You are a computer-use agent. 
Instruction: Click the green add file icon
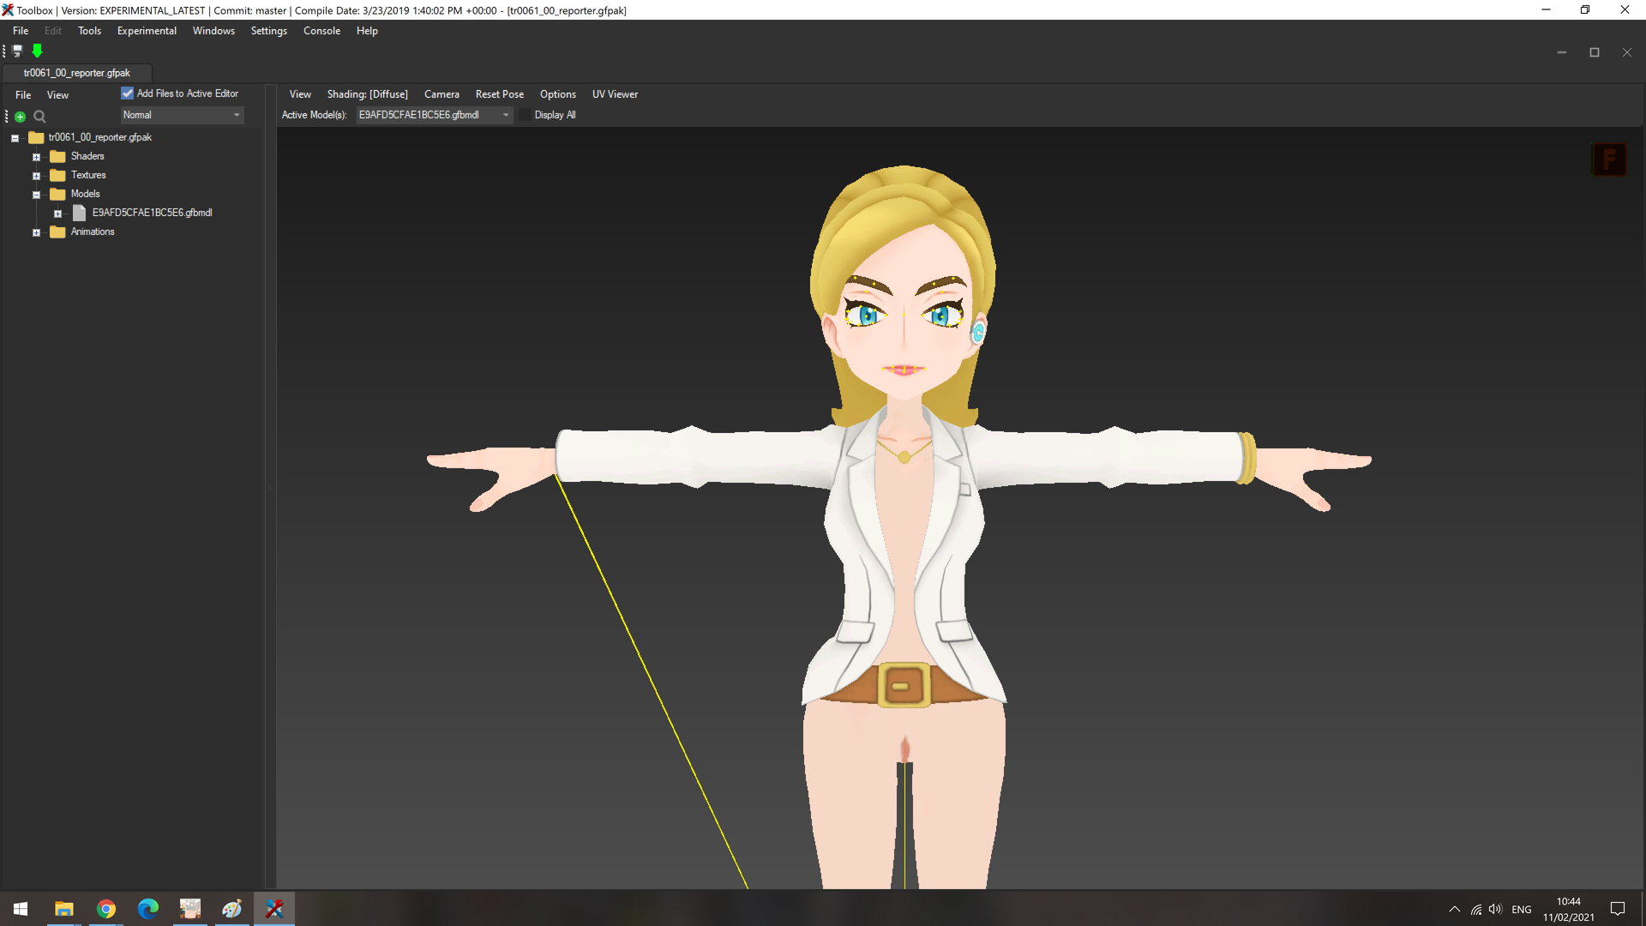point(20,117)
